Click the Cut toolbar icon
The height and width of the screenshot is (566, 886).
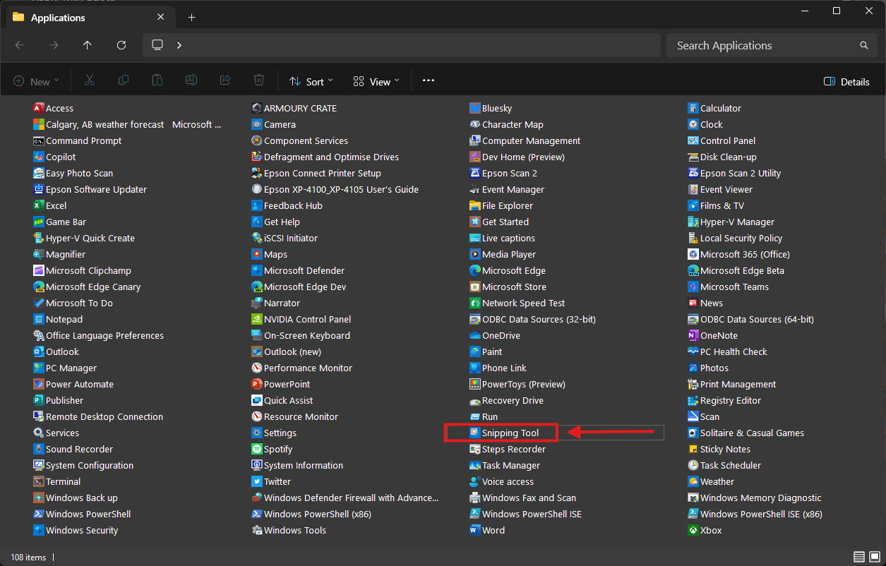point(90,81)
